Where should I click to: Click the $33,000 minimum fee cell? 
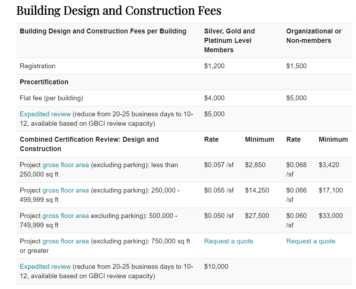click(x=330, y=216)
